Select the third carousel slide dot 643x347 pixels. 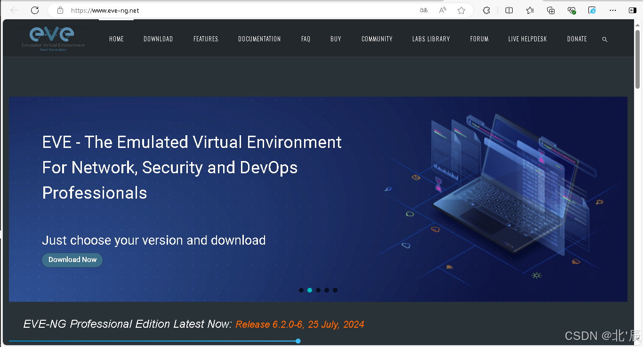tap(318, 290)
